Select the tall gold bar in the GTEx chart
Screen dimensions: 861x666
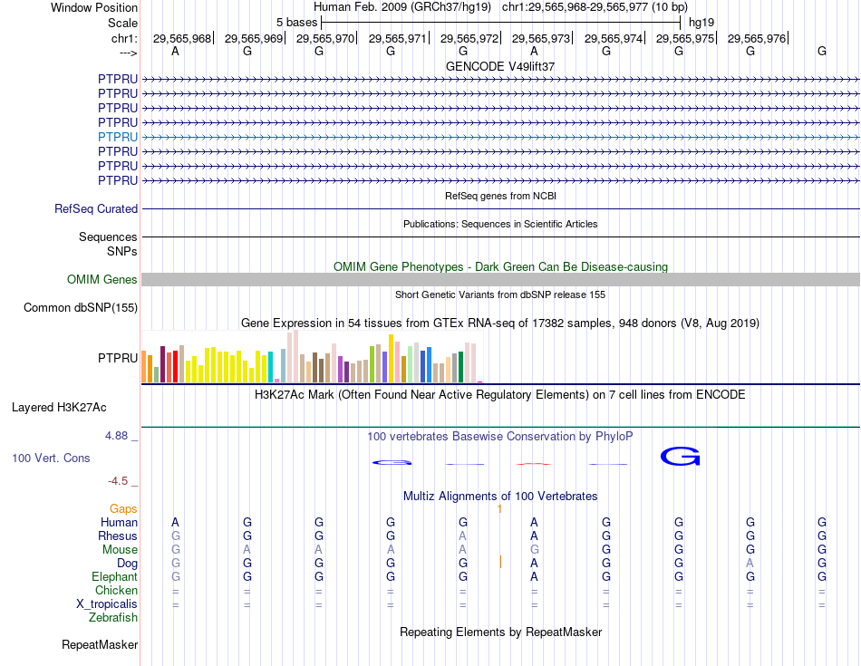[391, 358]
